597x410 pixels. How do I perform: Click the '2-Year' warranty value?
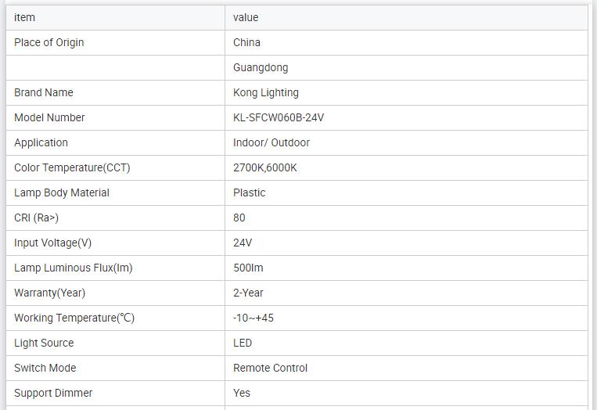click(248, 293)
